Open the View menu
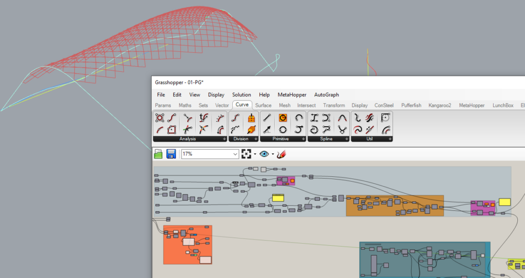 [194, 95]
